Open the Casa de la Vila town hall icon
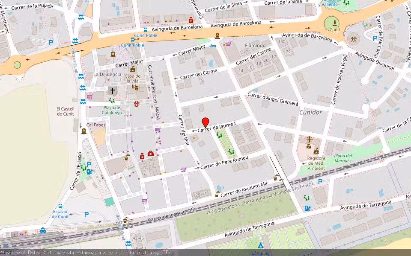 [133, 69]
